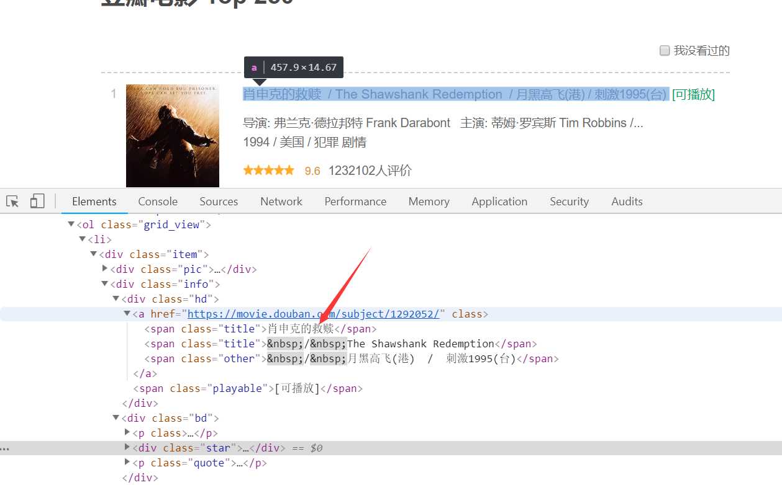This screenshot has width=782, height=485.
Task: Switch to the Application tab
Action: pos(499,202)
